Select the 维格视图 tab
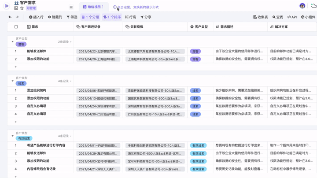Viewport: 317px width, 178px height. (x=93, y=7)
